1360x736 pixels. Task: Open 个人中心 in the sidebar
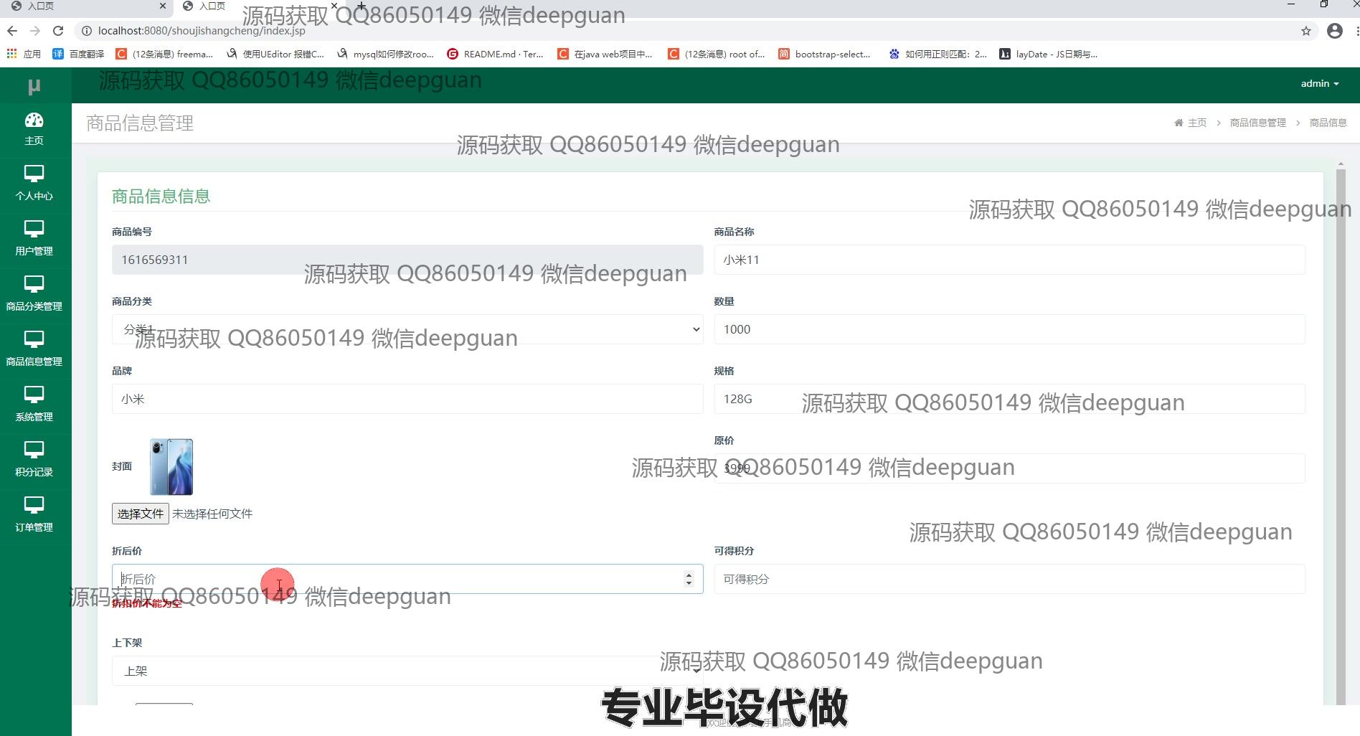[x=34, y=184]
